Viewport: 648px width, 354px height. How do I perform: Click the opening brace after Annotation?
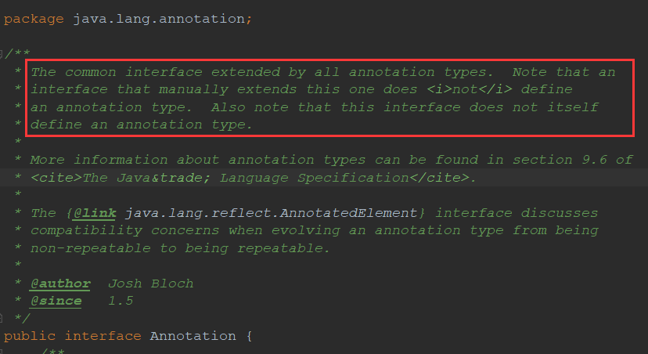pyautogui.click(x=248, y=336)
